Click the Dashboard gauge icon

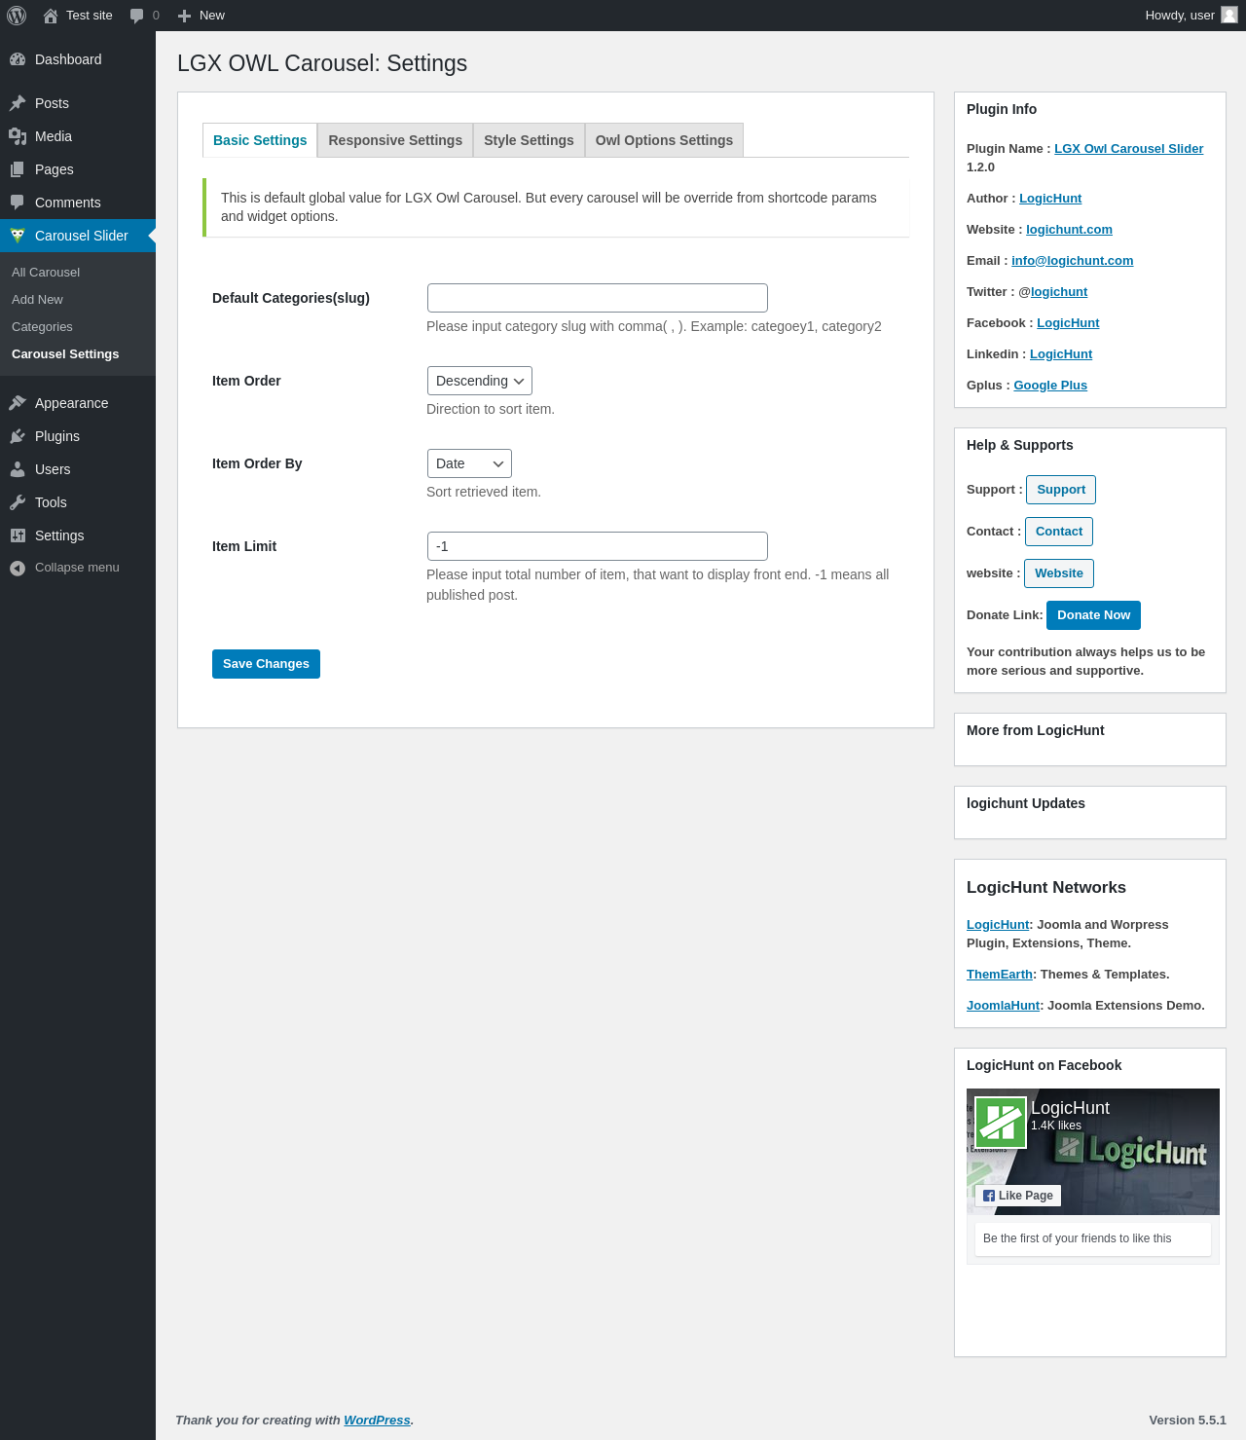pyautogui.click(x=18, y=59)
